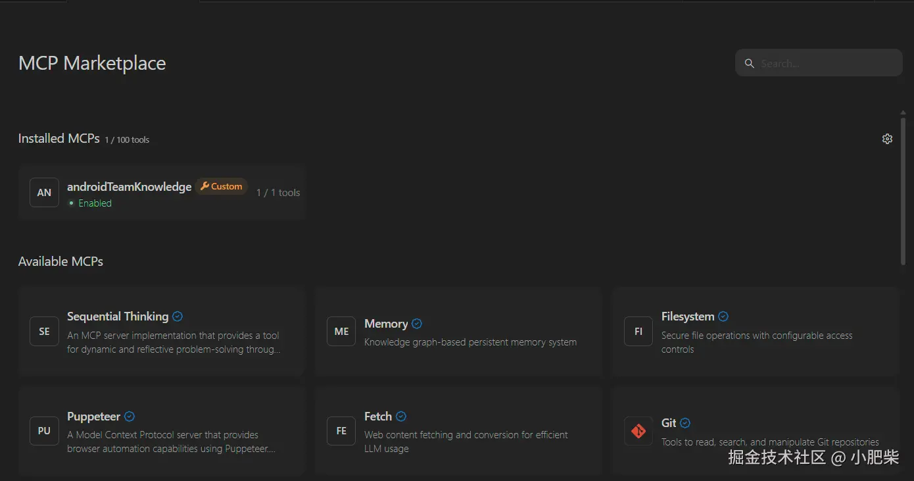Click the Available MCPs heading
The width and height of the screenshot is (914, 481).
(60, 261)
